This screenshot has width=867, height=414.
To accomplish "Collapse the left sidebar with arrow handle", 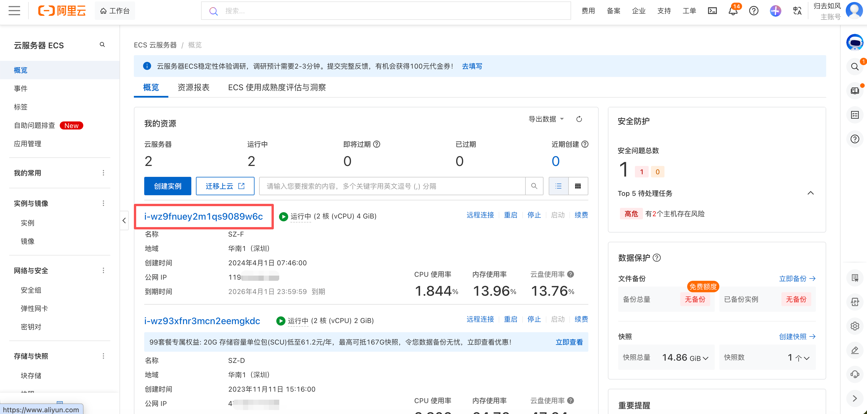I will [124, 220].
